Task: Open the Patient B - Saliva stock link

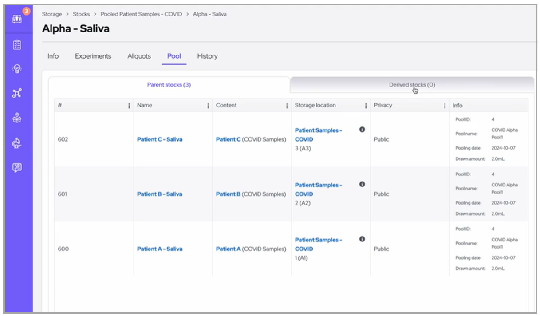Action: coord(159,194)
